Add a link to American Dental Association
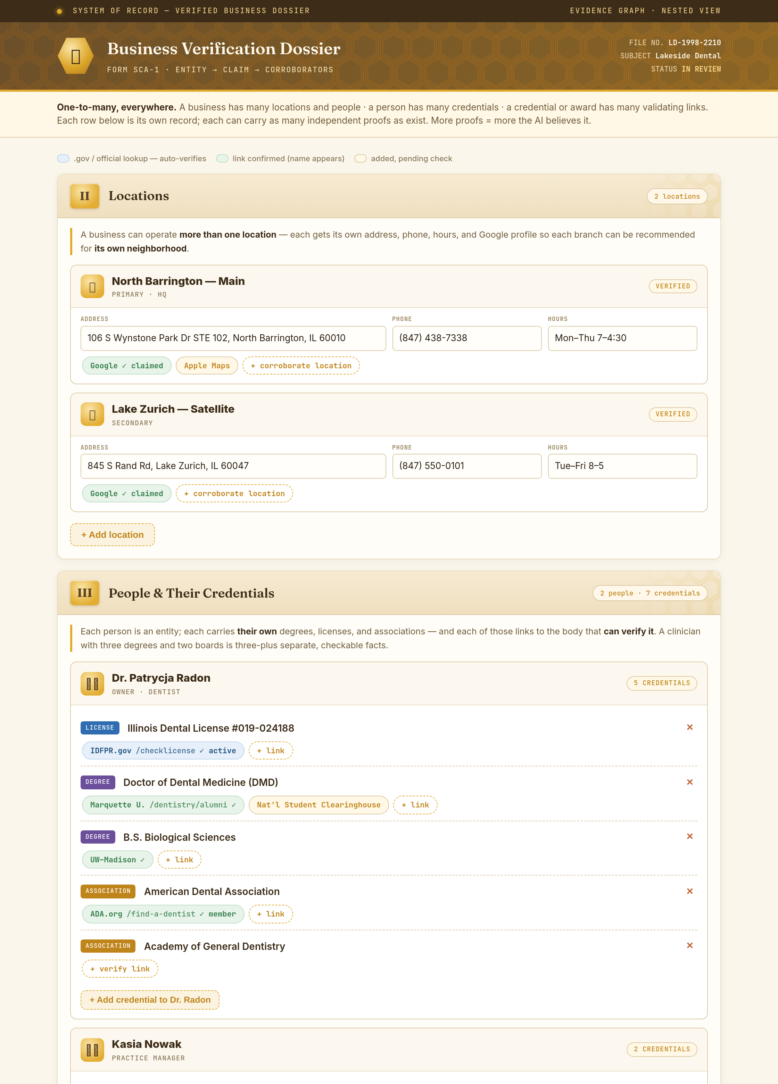Screen dimensions: 778x1084 point(271,914)
